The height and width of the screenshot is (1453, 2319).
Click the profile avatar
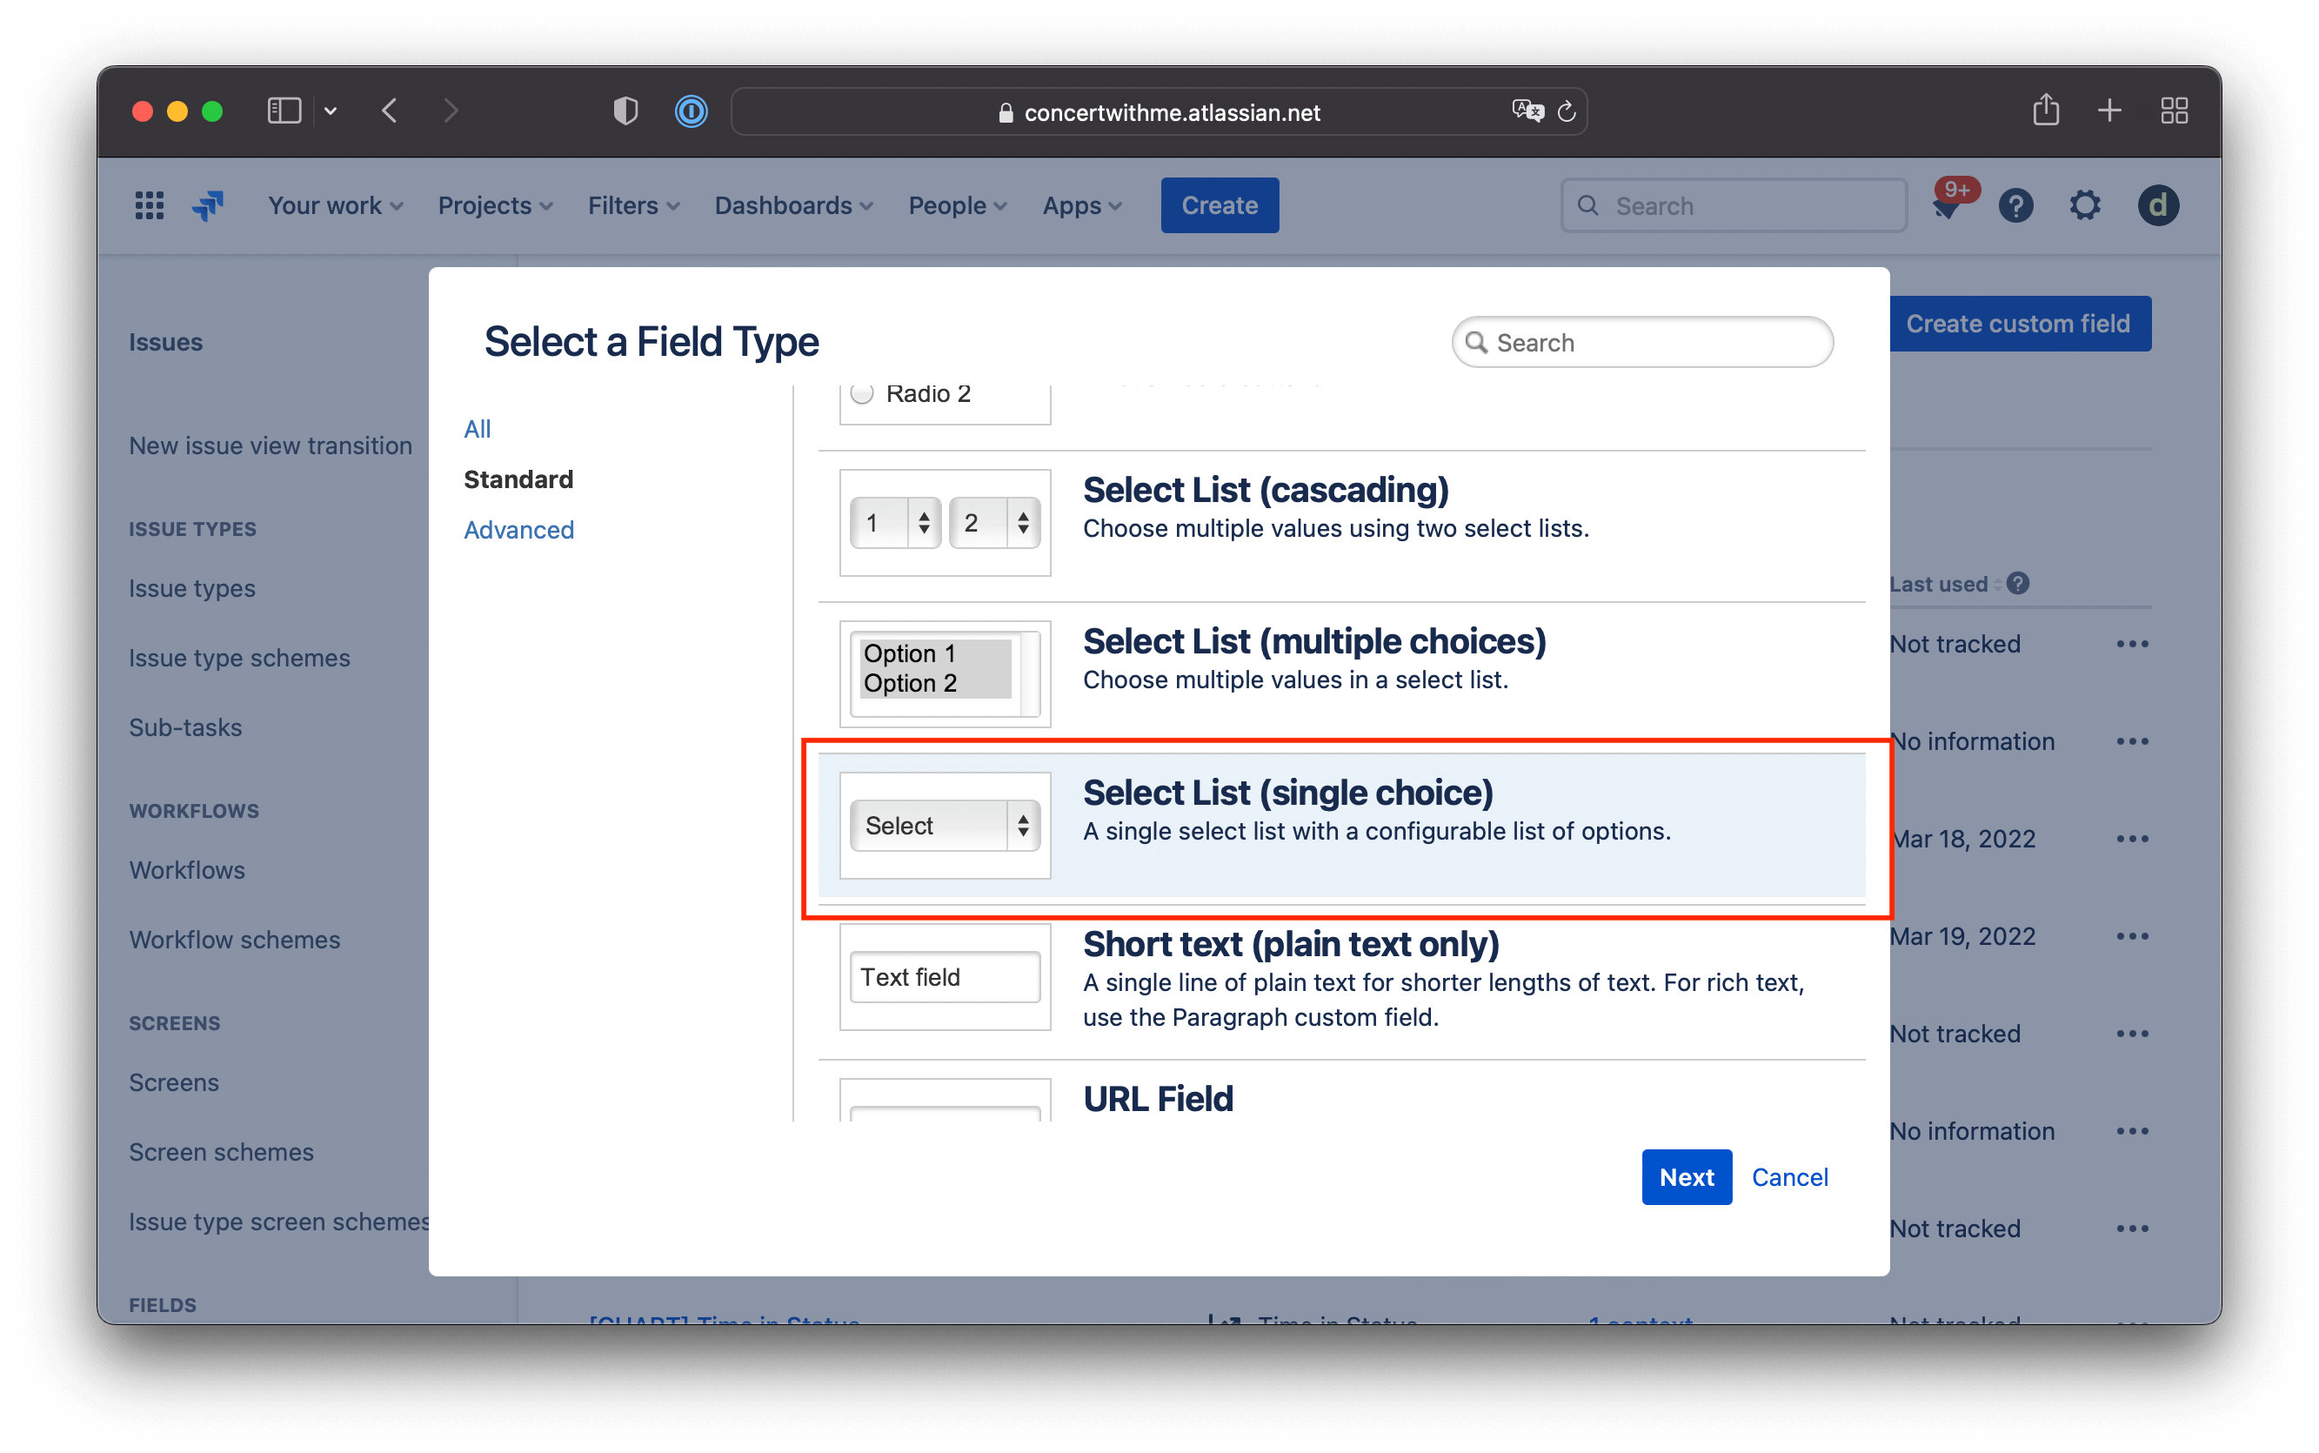[2156, 204]
